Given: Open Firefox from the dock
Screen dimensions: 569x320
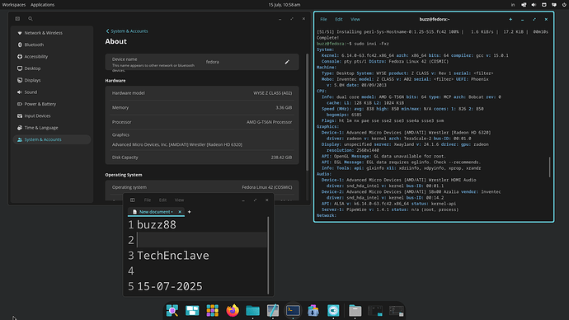Looking at the screenshot, I should pos(233,311).
